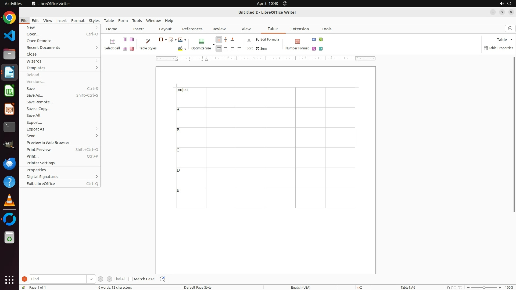Click the Optimize Size table icon
516x290 pixels.
point(201,41)
